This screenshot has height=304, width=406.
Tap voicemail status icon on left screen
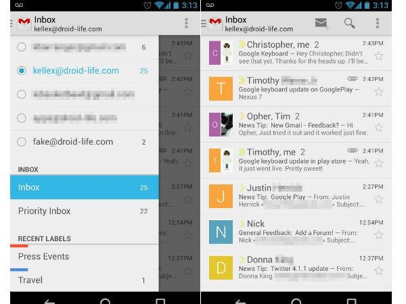coord(19,5)
